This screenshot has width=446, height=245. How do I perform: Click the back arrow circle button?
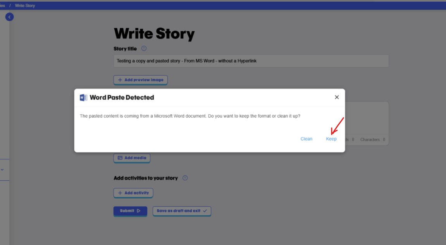click(9, 17)
